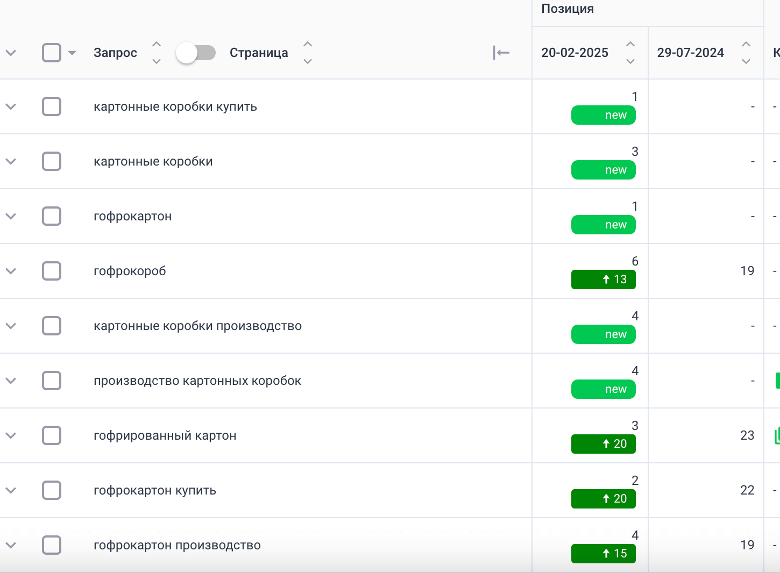Tick the checkbox for гофрокартон купить
This screenshot has width=780, height=573.
(x=52, y=490)
